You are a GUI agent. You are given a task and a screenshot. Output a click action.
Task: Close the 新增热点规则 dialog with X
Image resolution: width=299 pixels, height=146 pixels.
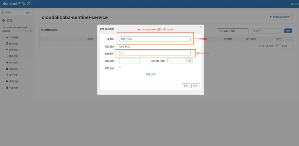pyautogui.click(x=201, y=27)
